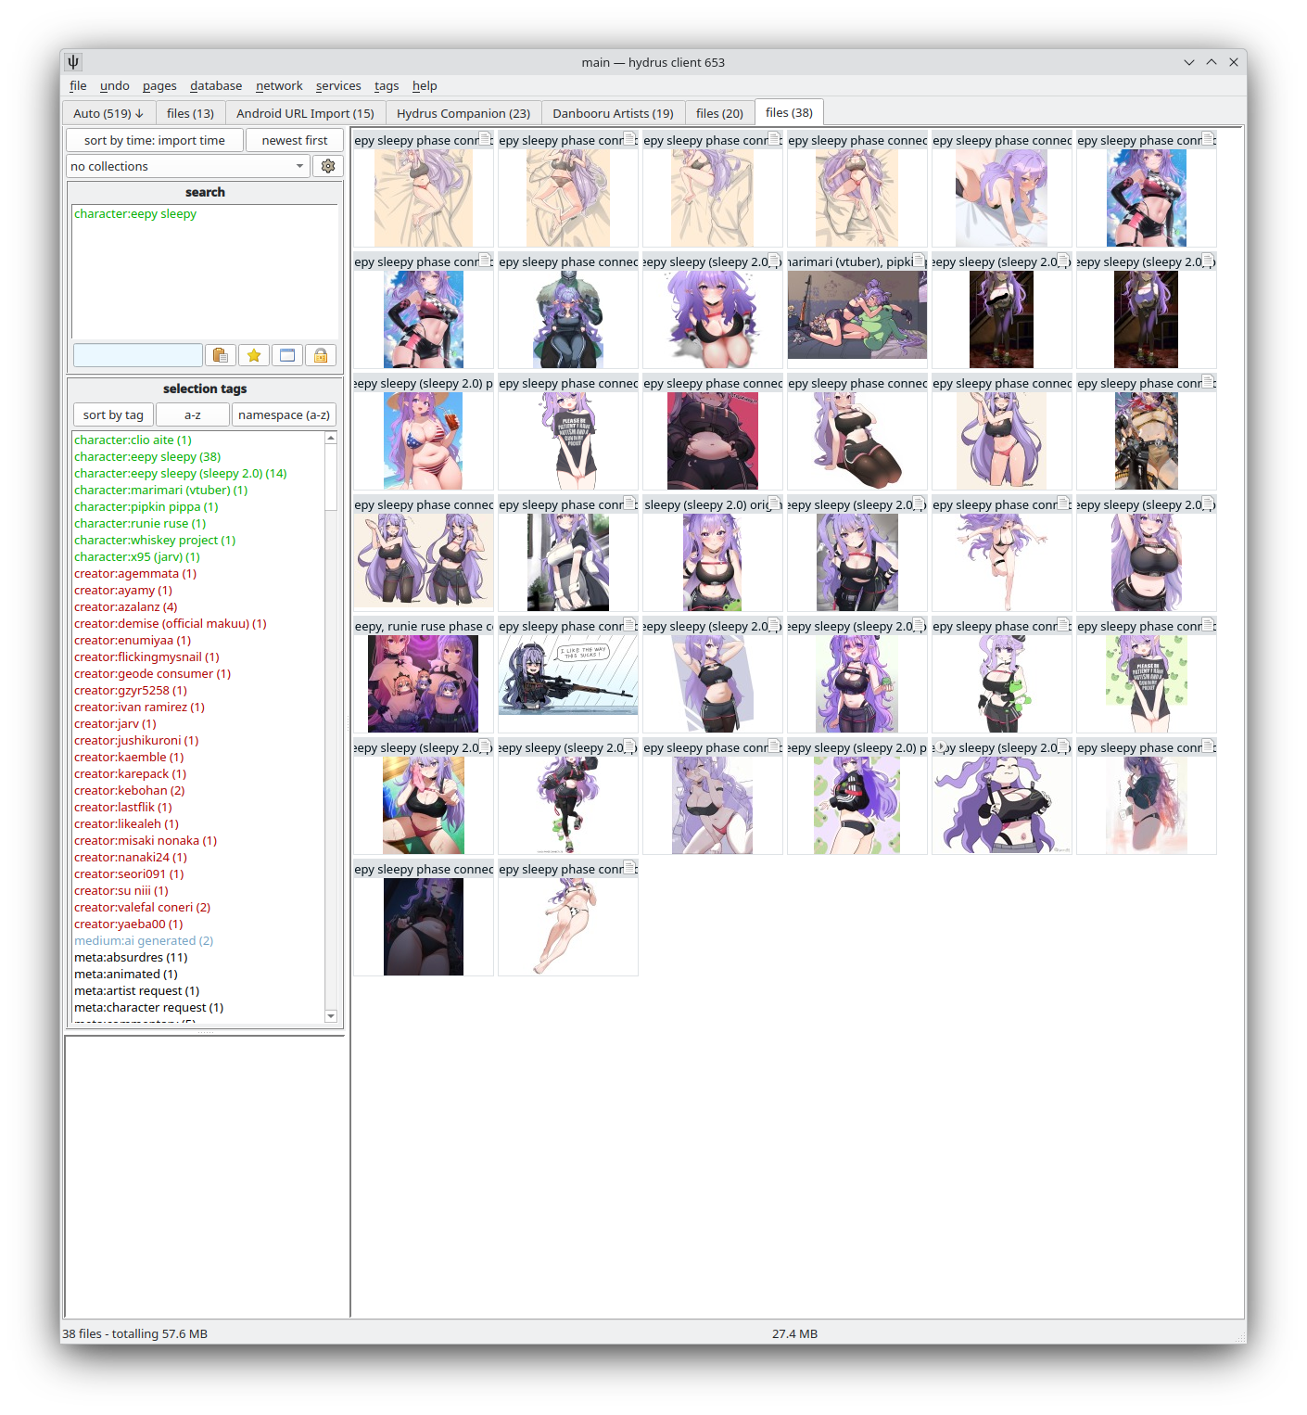The width and height of the screenshot is (1307, 1415).
Task: Click the paste-from-clipboard icon by the tag input
Action: [x=220, y=355]
